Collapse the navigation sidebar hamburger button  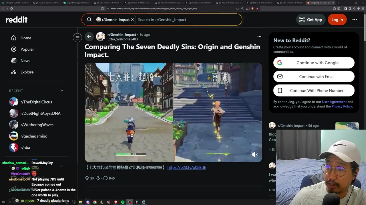pyautogui.click(x=77, y=38)
